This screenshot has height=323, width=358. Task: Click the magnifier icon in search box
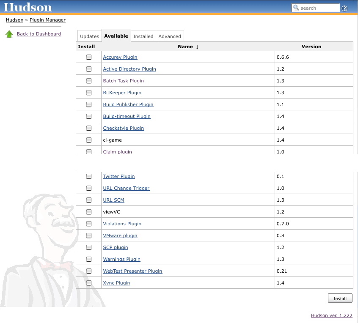tap(296, 8)
